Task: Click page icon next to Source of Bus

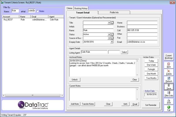Action: coord(112,38)
